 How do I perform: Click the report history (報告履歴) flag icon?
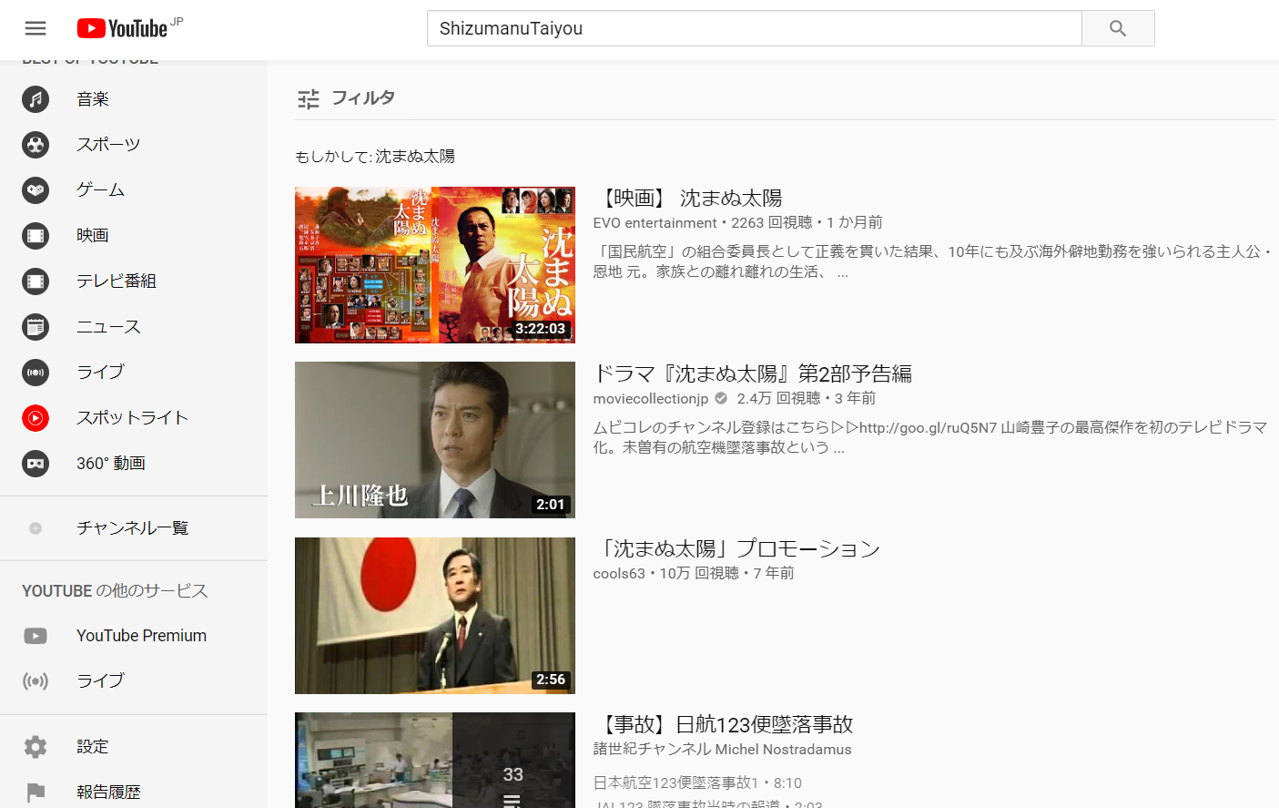36,793
